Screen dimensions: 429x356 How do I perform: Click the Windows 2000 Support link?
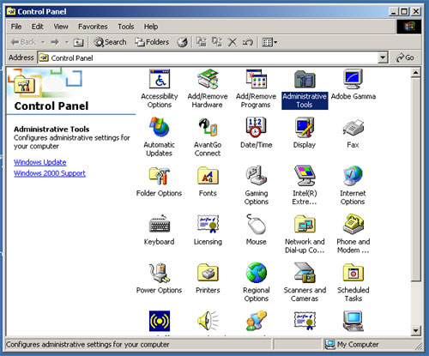coord(50,173)
